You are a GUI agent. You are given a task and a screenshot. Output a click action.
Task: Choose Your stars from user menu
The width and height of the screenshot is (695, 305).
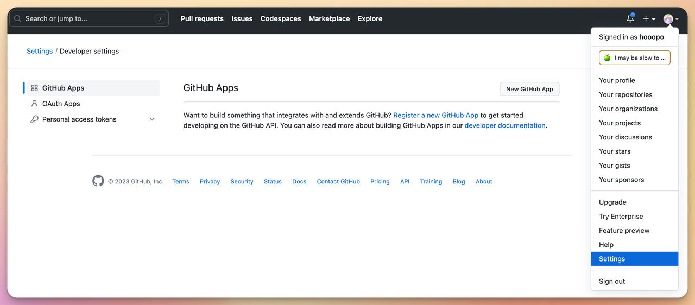(635, 151)
